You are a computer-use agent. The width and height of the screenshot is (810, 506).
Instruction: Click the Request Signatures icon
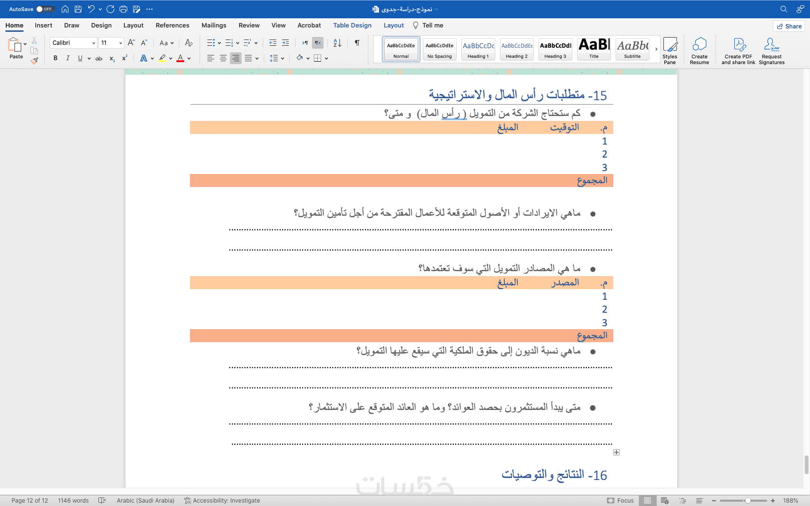click(x=772, y=51)
